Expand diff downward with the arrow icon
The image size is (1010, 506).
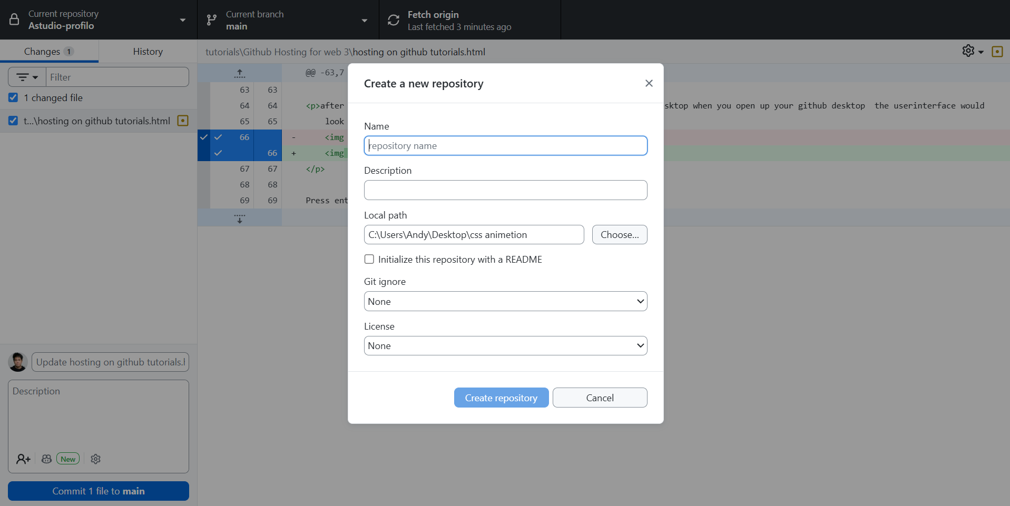(240, 219)
